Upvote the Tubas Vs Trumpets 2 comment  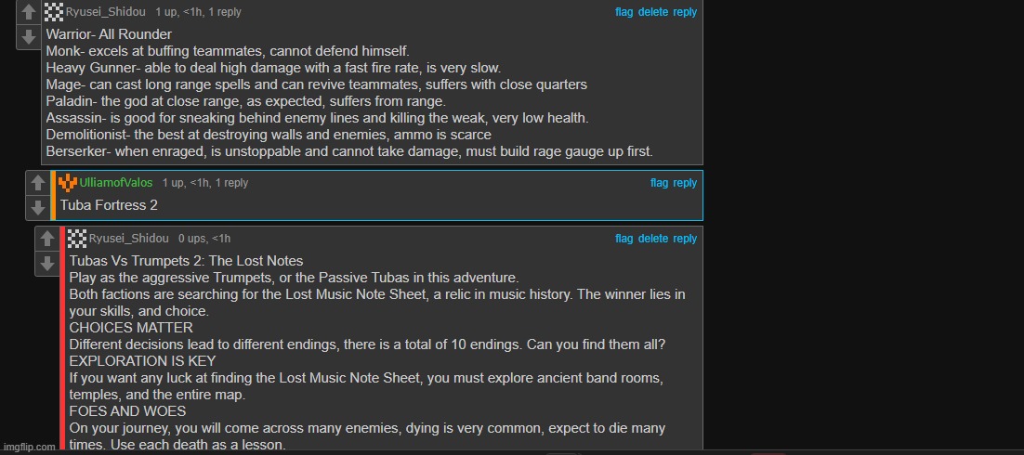[47, 240]
